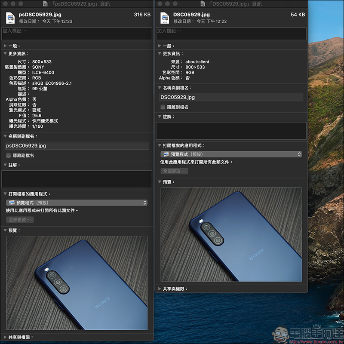Click the SONY device maker value
The height and width of the screenshot is (344, 344).
point(38,67)
